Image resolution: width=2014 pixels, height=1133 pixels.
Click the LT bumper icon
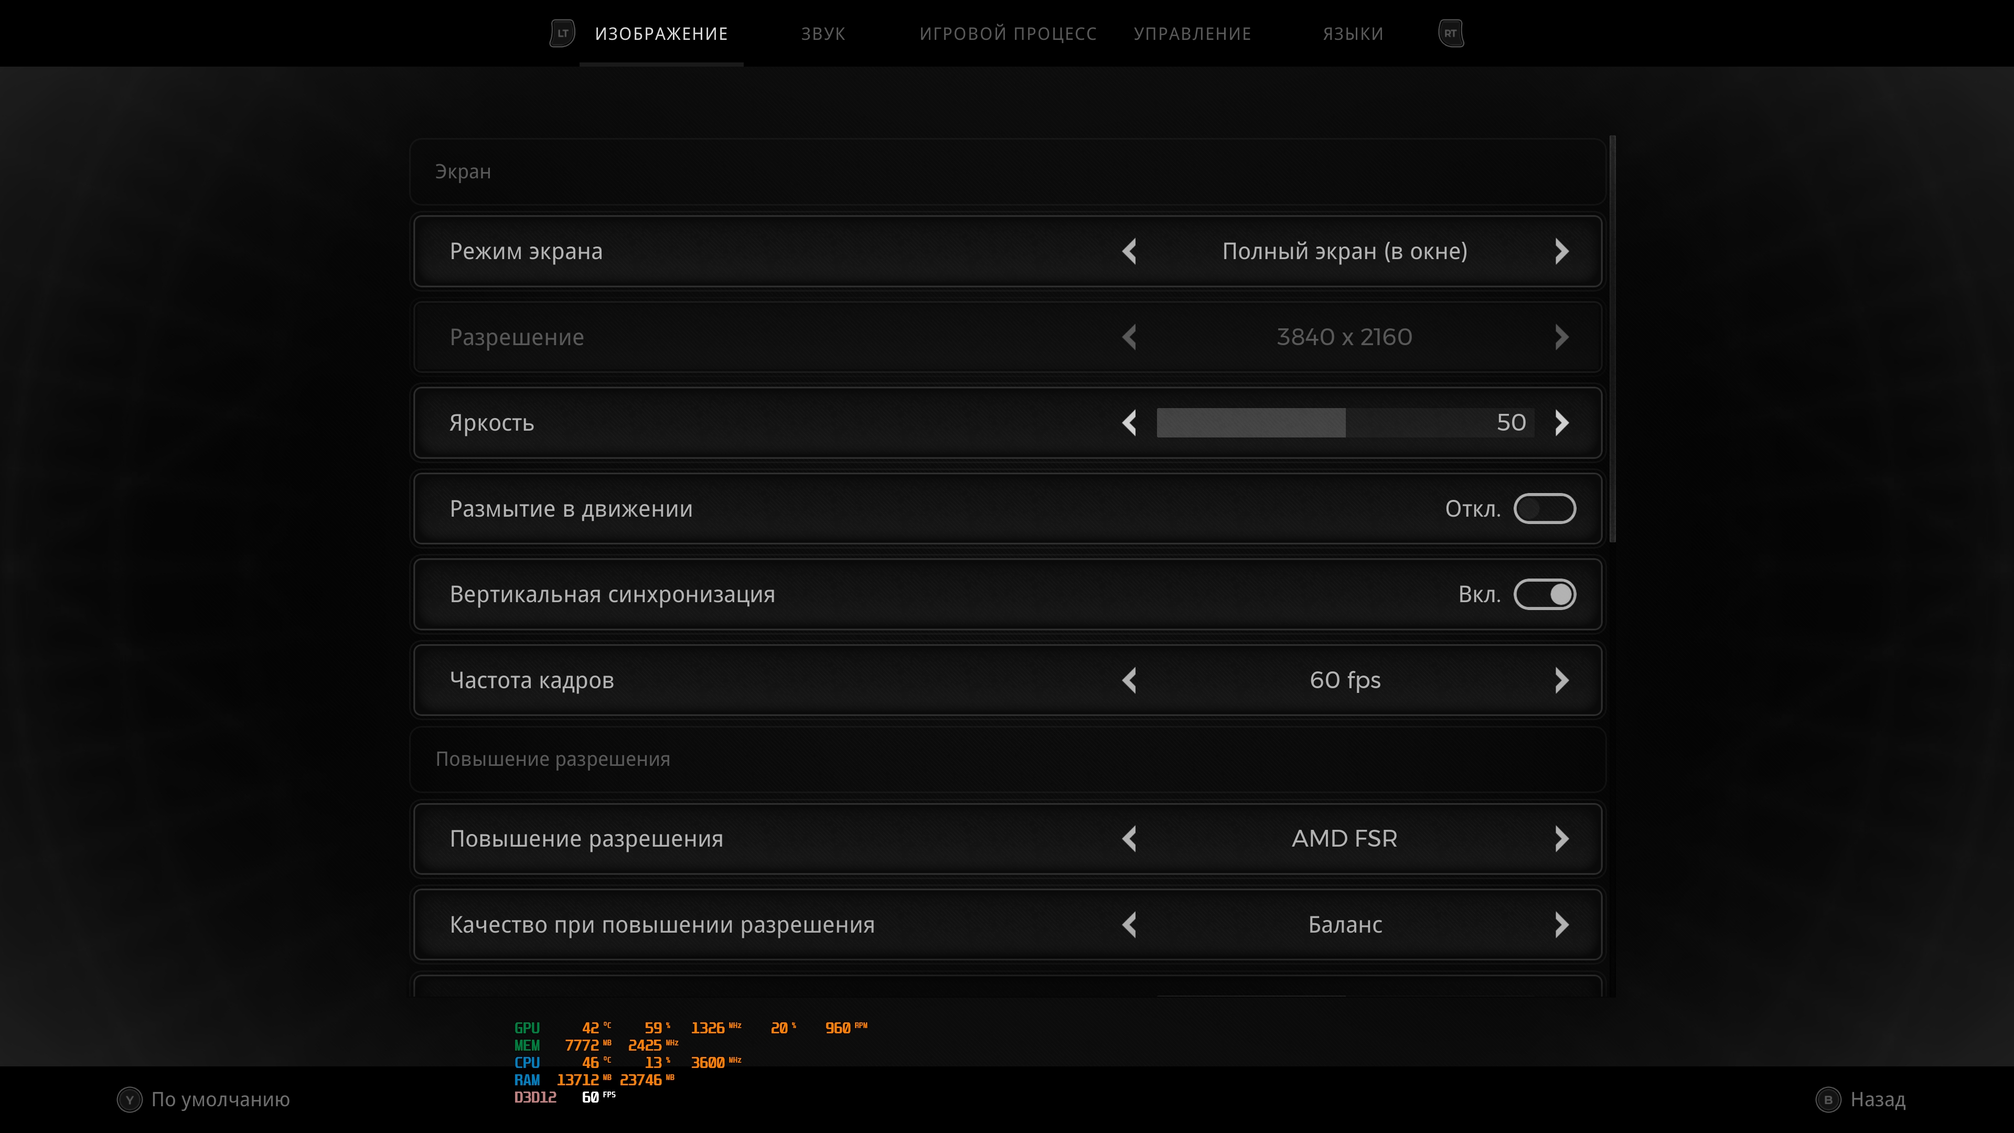(562, 34)
